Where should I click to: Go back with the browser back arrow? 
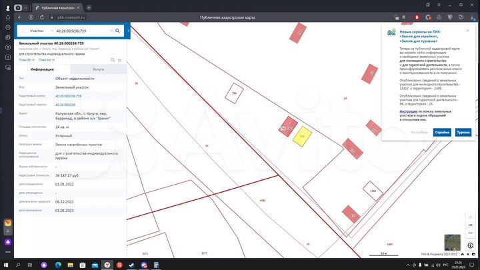[x=20, y=17]
